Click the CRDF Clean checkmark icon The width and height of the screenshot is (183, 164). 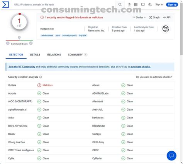[x=123, y=150]
